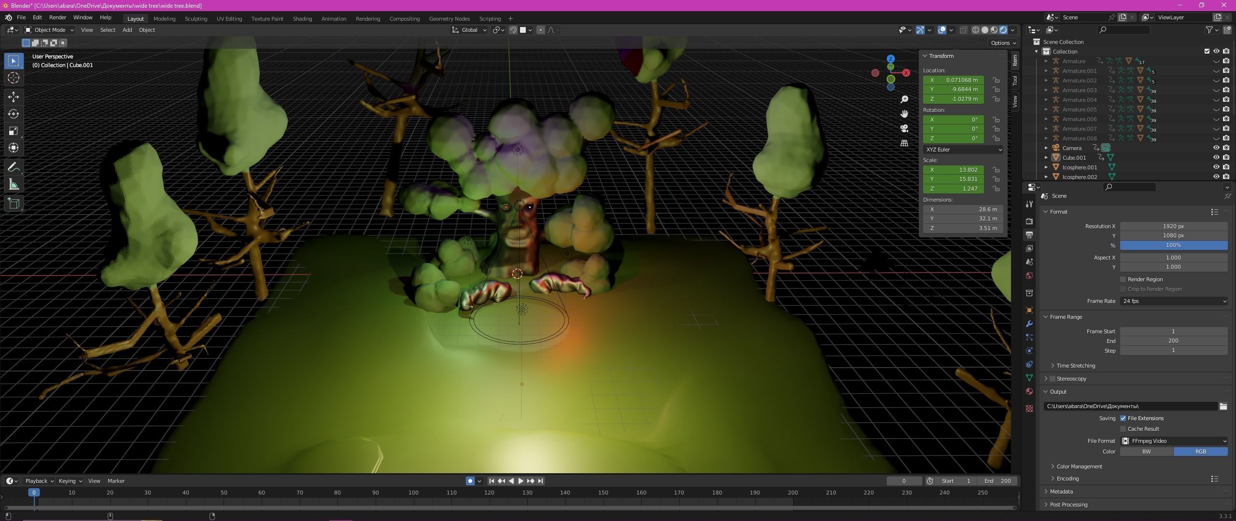Image resolution: width=1236 pixels, height=521 pixels.
Task: Switch to the Geometry Nodes workspace tab
Action: [x=449, y=19]
